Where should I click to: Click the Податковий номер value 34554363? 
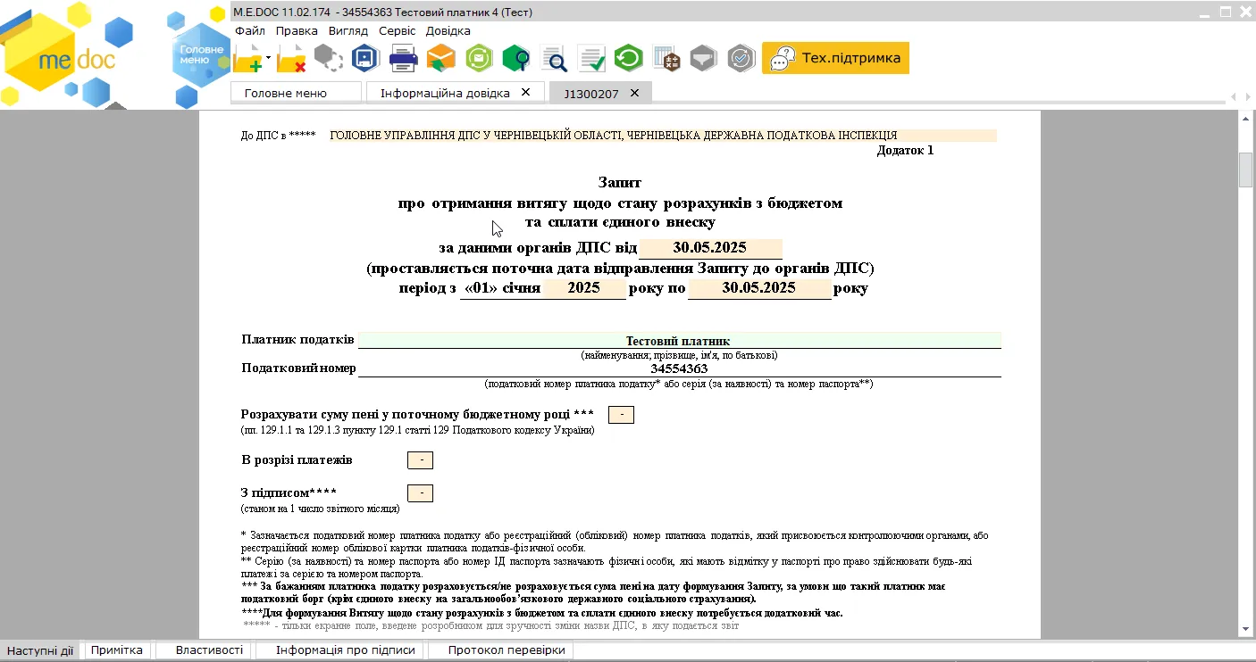679,368
